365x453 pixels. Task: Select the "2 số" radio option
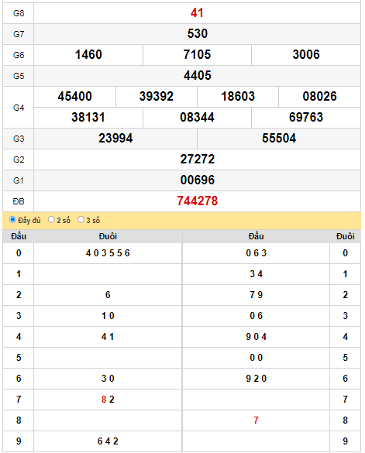click(x=51, y=220)
